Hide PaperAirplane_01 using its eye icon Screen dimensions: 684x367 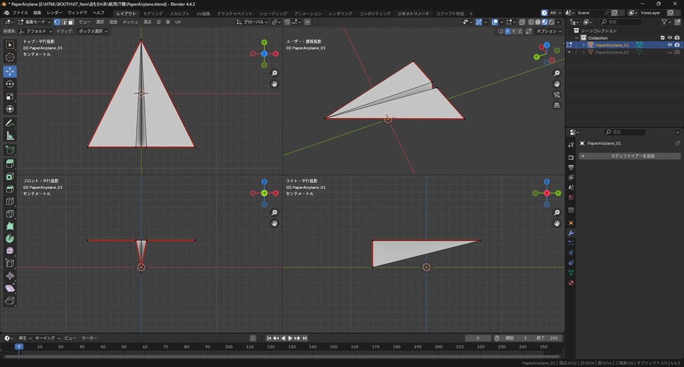[x=669, y=45]
